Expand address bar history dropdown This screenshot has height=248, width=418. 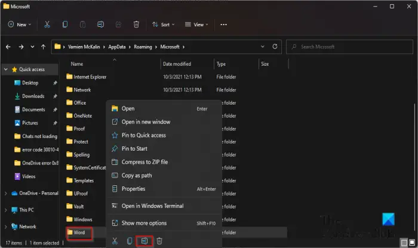pos(263,47)
